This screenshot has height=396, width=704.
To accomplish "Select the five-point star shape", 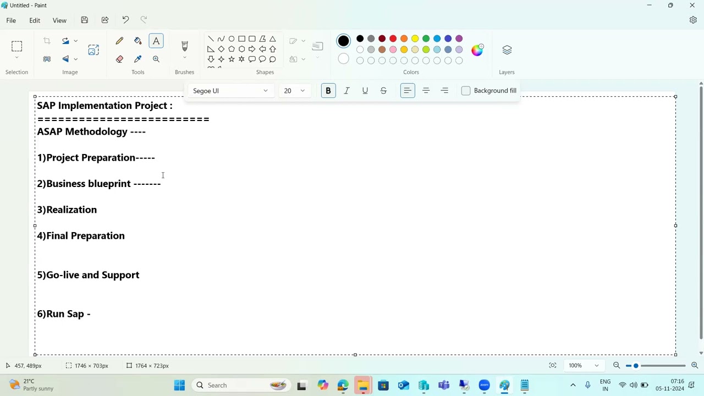I will (x=232, y=59).
